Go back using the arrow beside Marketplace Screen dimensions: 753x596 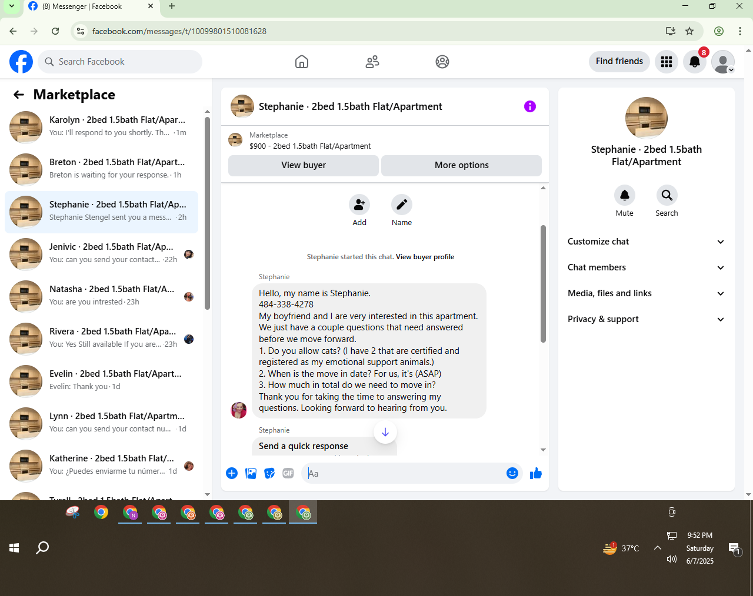click(x=19, y=95)
